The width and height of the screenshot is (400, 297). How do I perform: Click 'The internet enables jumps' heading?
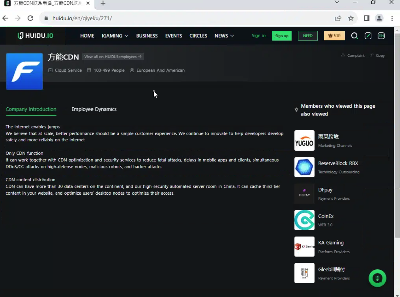33,127
